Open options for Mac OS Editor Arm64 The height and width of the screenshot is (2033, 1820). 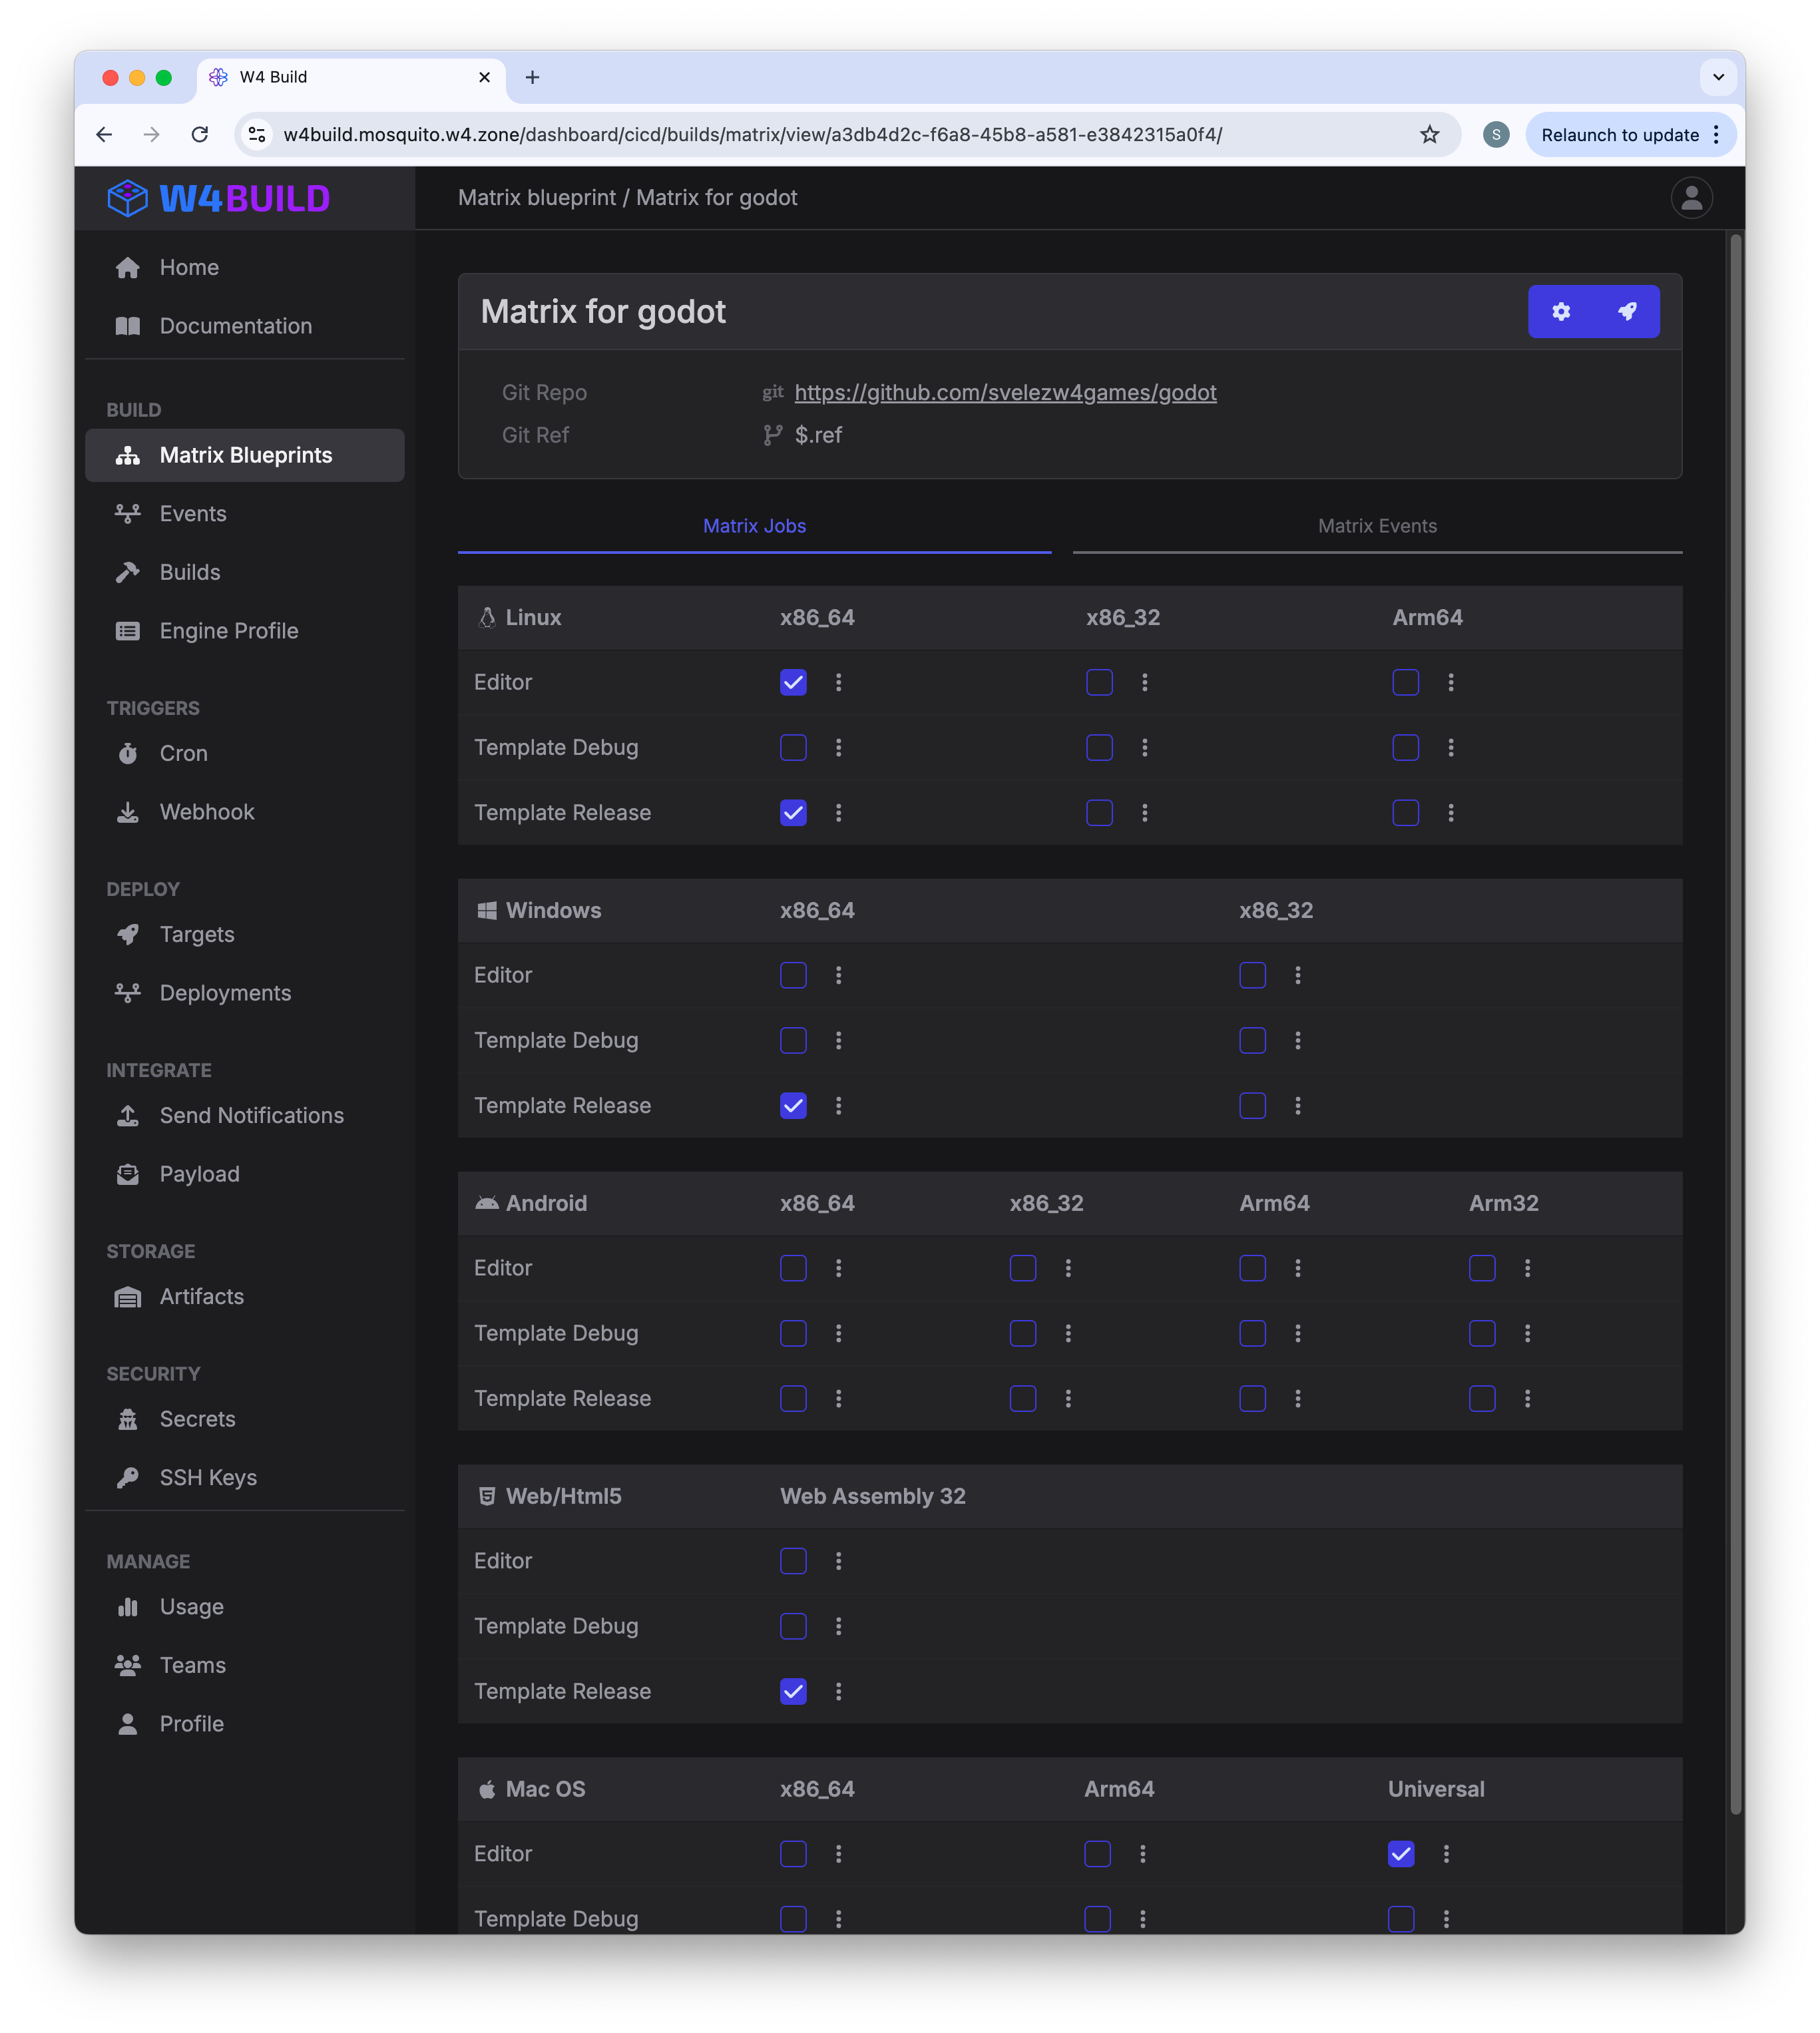tap(1143, 1854)
